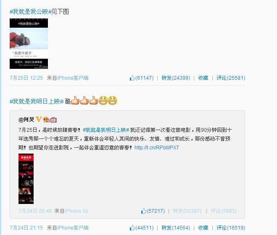Open the red movie-still thumbnail in quoted post
The height and width of the screenshot is (235, 277).
click(x=26, y=179)
